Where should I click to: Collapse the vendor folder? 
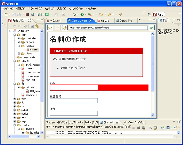point(14,125)
